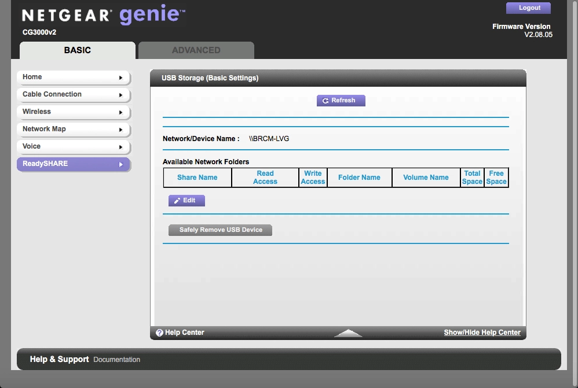Switch to the ADVANCED tab

pyautogui.click(x=196, y=50)
